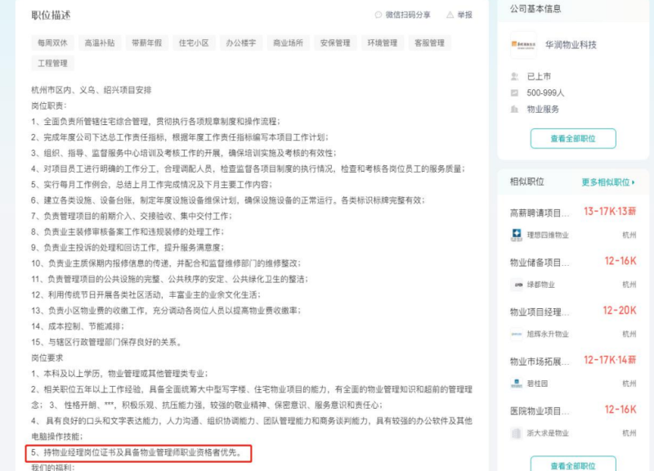This screenshot has height=471, width=654.
Task: Click 查看全部职位 button under company info
Action: pyautogui.click(x=572, y=138)
